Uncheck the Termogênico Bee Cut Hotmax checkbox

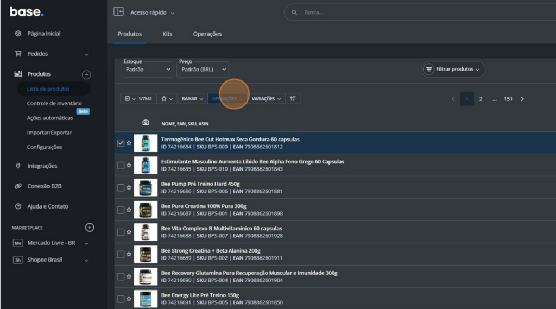[121, 143]
